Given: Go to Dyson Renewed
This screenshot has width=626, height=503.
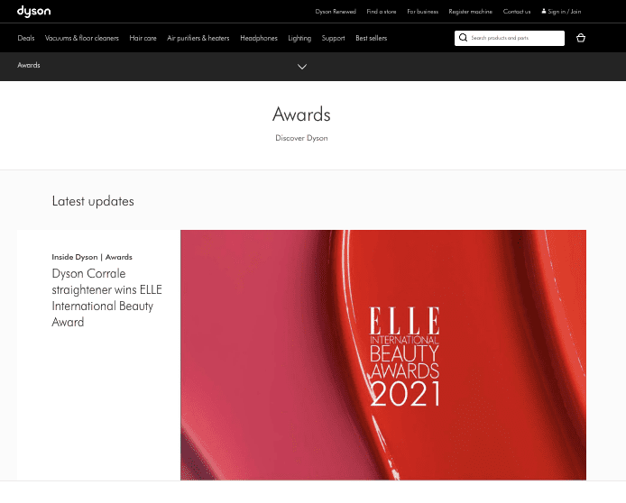Looking at the screenshot, I should 336,12.
